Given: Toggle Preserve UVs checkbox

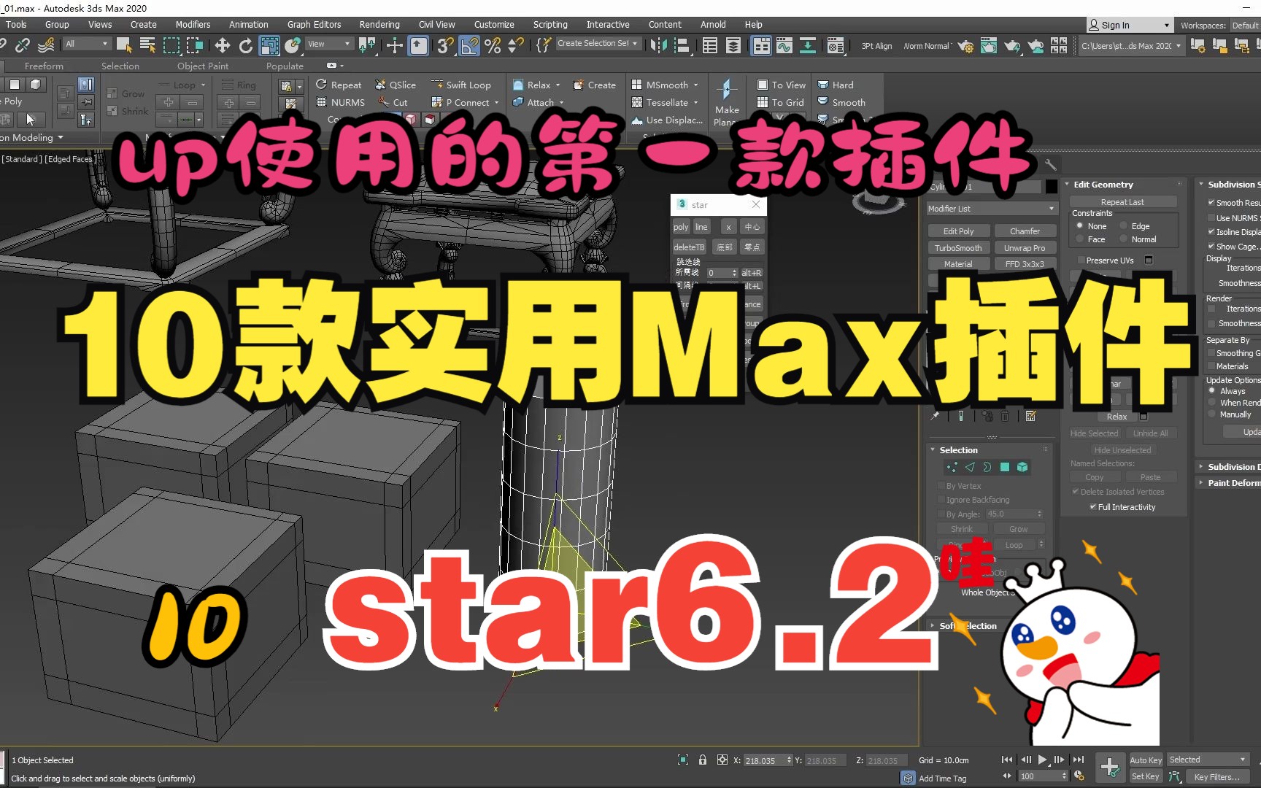Looking at the screenshot, I should pyautogui.click(x=1080, y=260).
